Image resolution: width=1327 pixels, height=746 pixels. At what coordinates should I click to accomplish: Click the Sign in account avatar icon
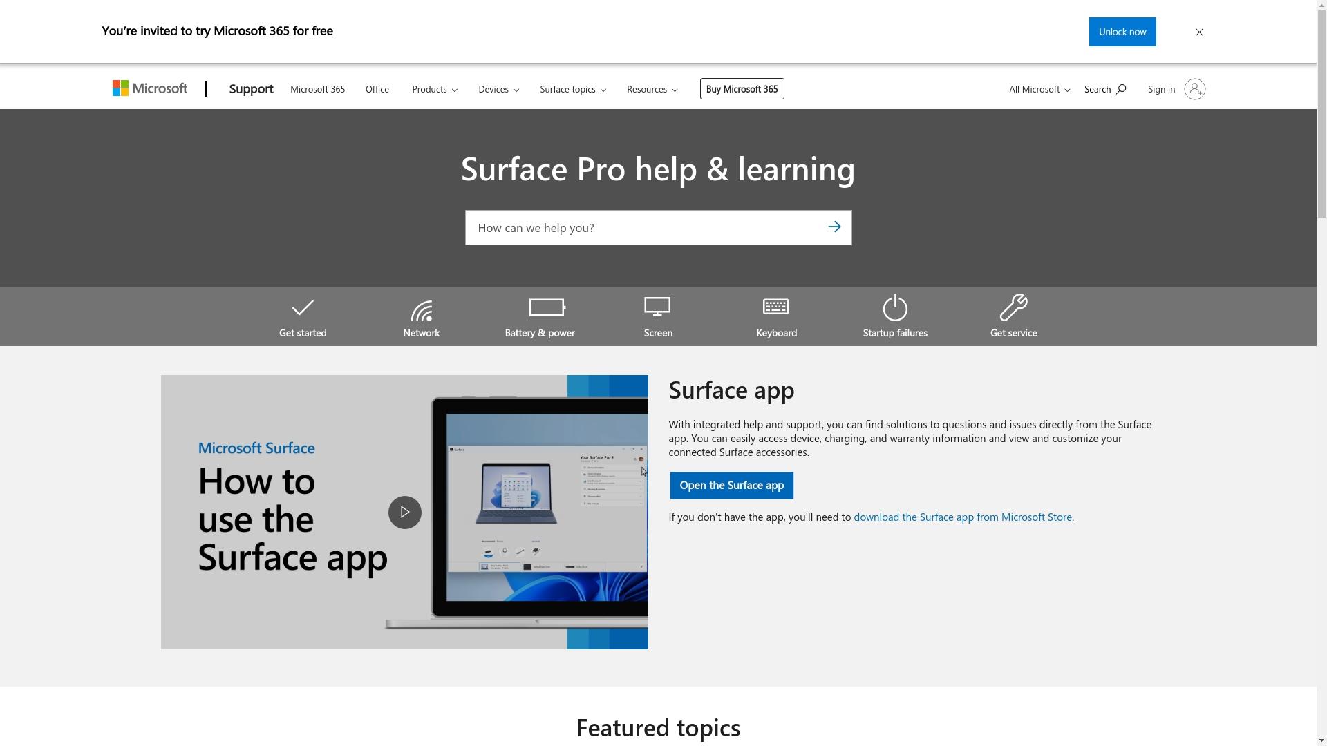click(x=1194, y=89)
